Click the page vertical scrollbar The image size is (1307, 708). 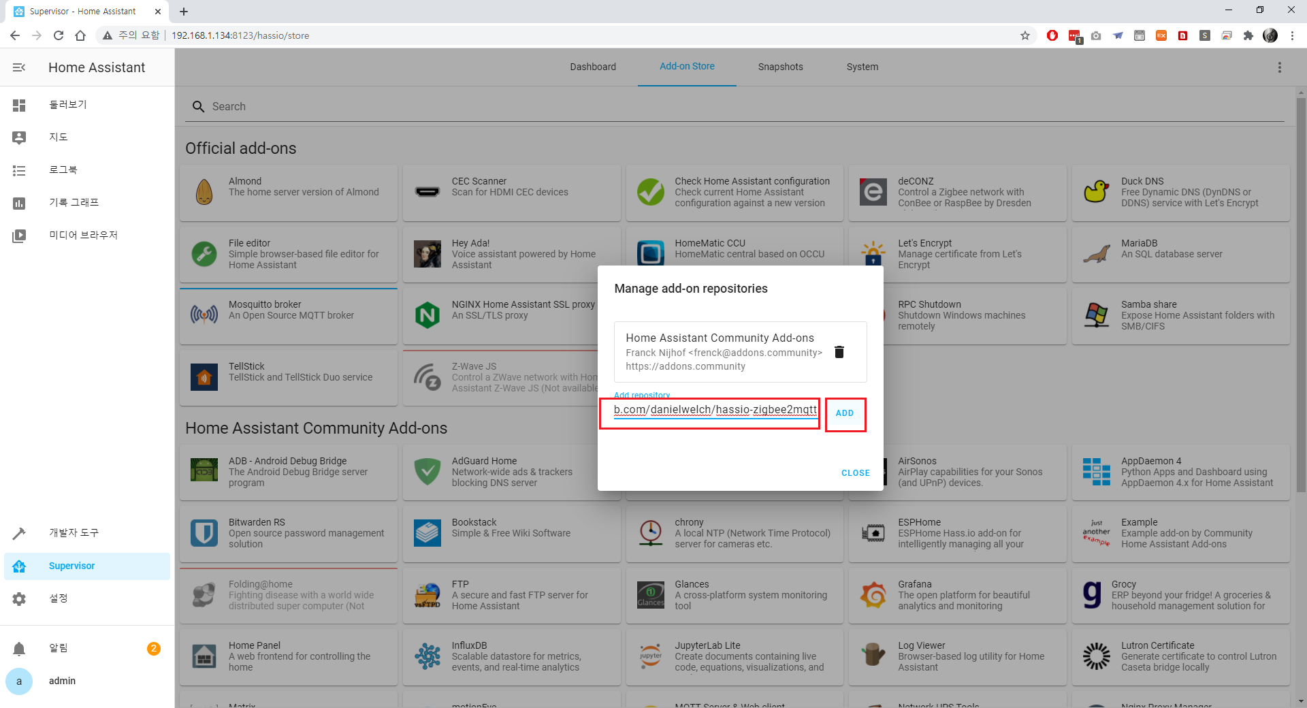1301,295
